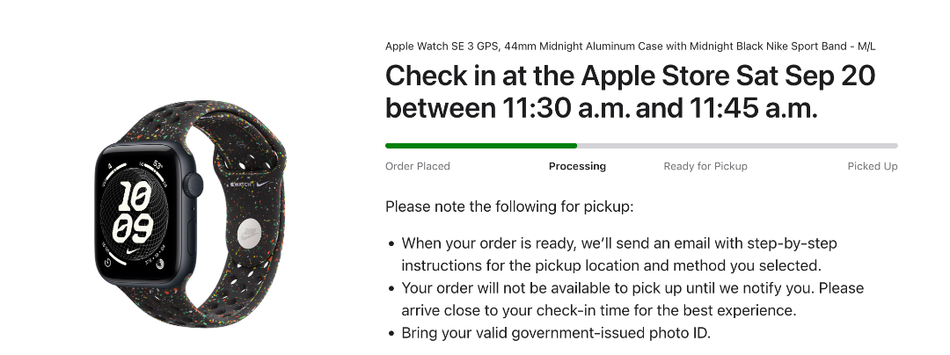Click the 53° temperature complication
Image resolution: width=950 pixels, height=355 pixels.
click(158, 164)
